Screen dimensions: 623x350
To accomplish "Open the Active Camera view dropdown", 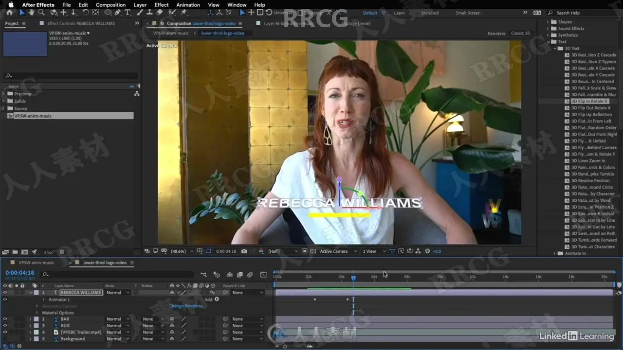I will pos(337,251).
